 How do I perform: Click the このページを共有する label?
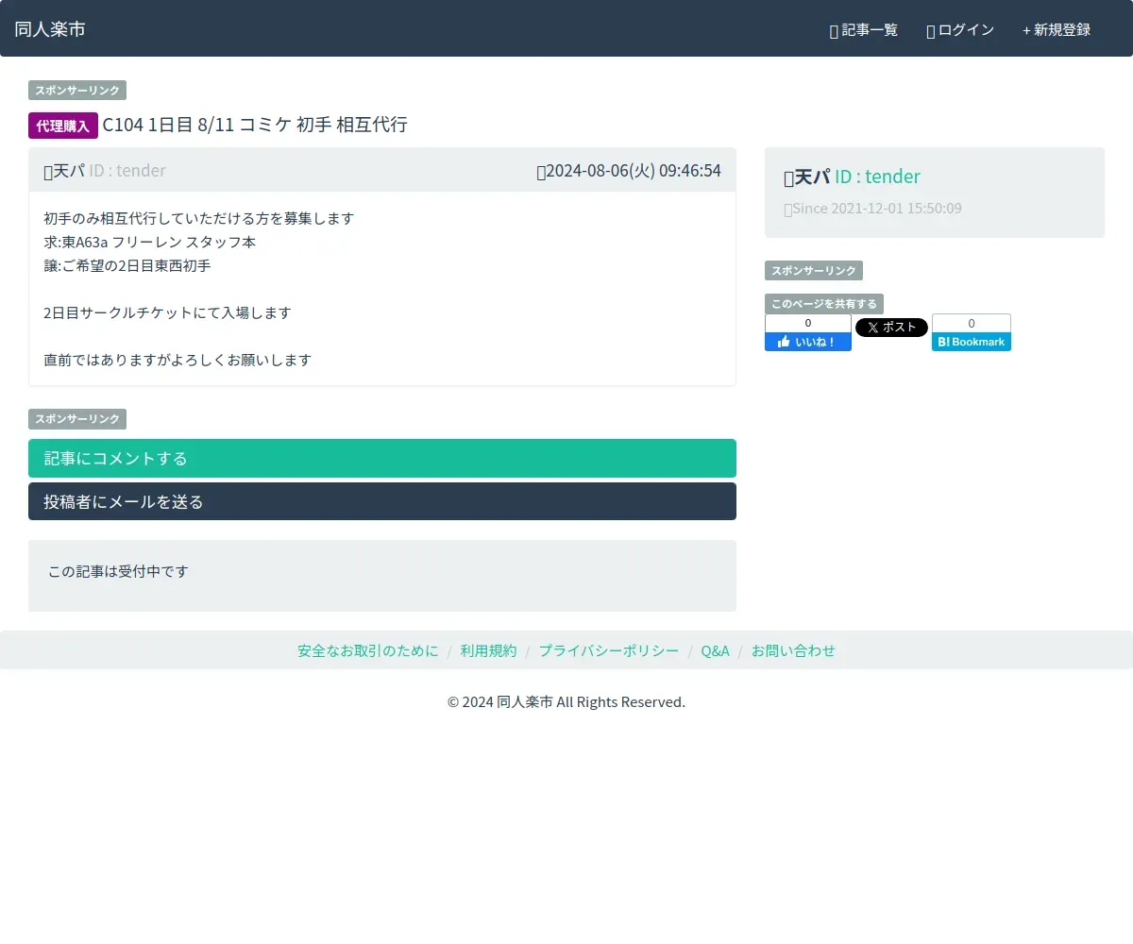coord(824,304)
